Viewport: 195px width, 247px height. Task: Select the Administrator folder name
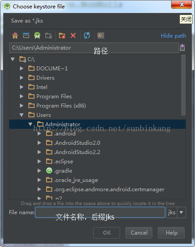[62, 124]
